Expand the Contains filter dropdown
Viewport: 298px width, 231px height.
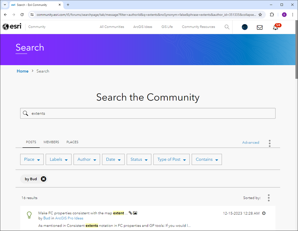tap(207, 159)
